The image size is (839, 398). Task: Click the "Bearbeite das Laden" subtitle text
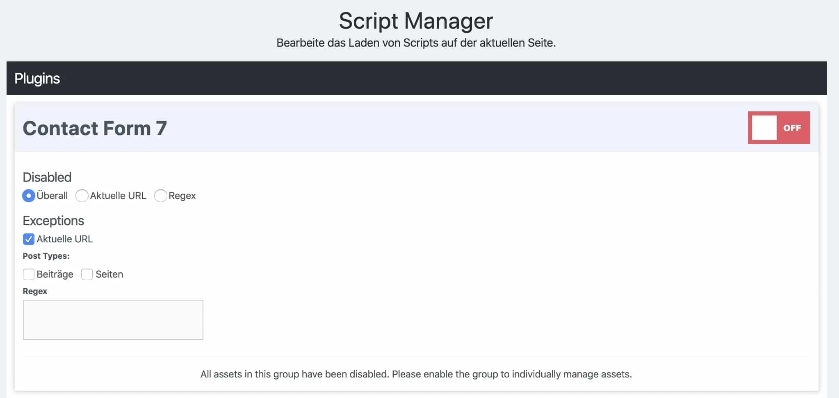point(416,42)
